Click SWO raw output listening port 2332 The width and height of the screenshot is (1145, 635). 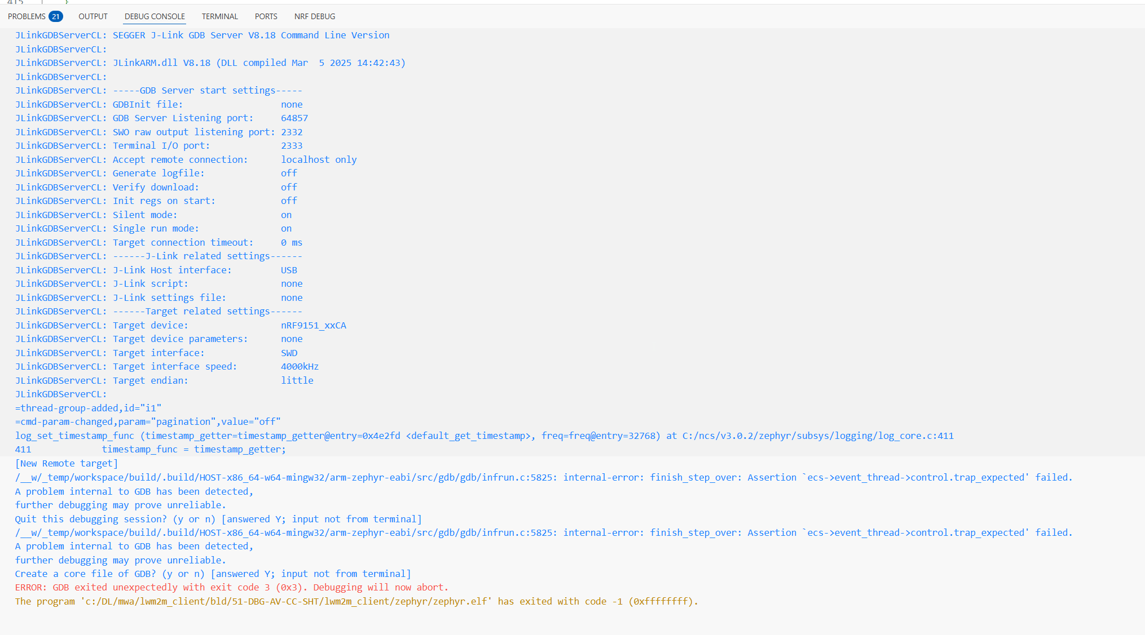[x=292, y=132]
